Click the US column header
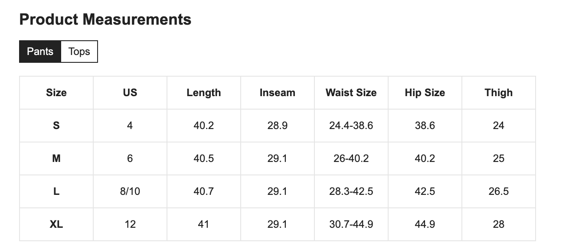Image resolution: width=569 pixels, height=249 pixels. pos(130,93)
